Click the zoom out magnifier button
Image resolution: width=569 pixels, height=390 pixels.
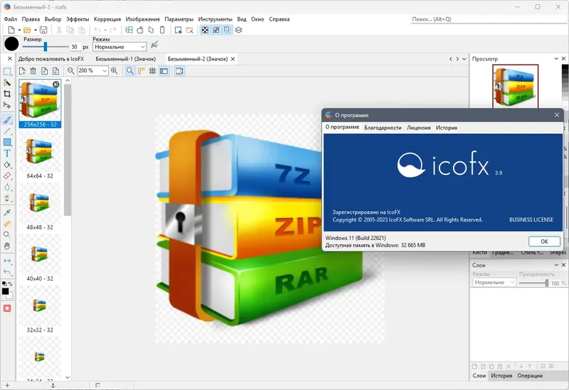coord(70,71)
